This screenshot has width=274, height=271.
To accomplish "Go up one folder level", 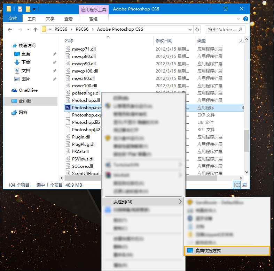I will pos(36,30).
